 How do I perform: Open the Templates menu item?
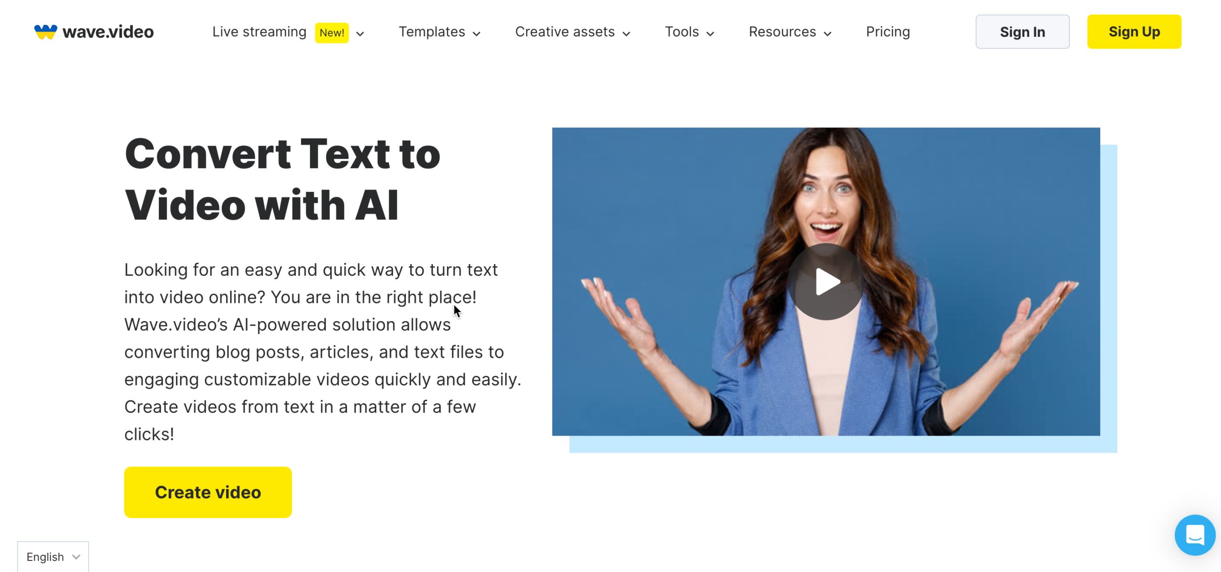tap(432, 31)
